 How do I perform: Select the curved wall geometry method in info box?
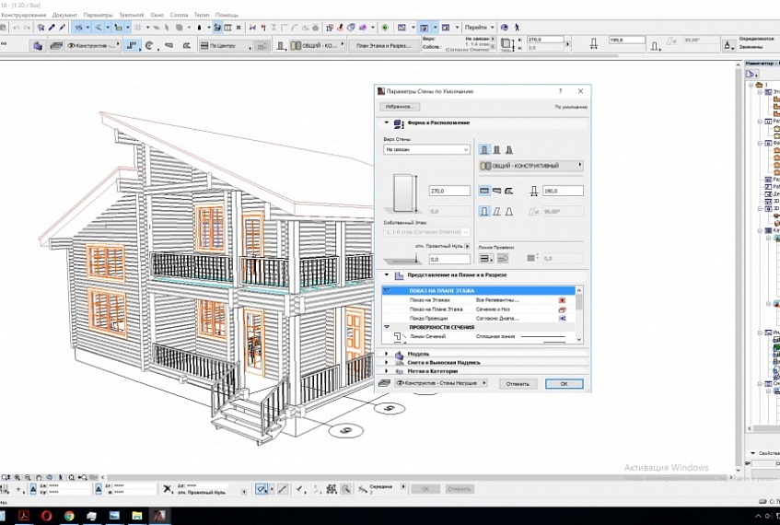click(149, 45)
